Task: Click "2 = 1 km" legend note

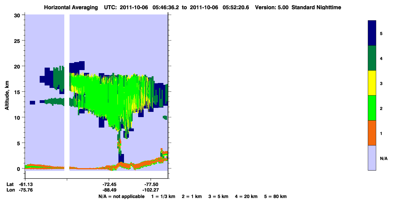Action: [192, 196]
